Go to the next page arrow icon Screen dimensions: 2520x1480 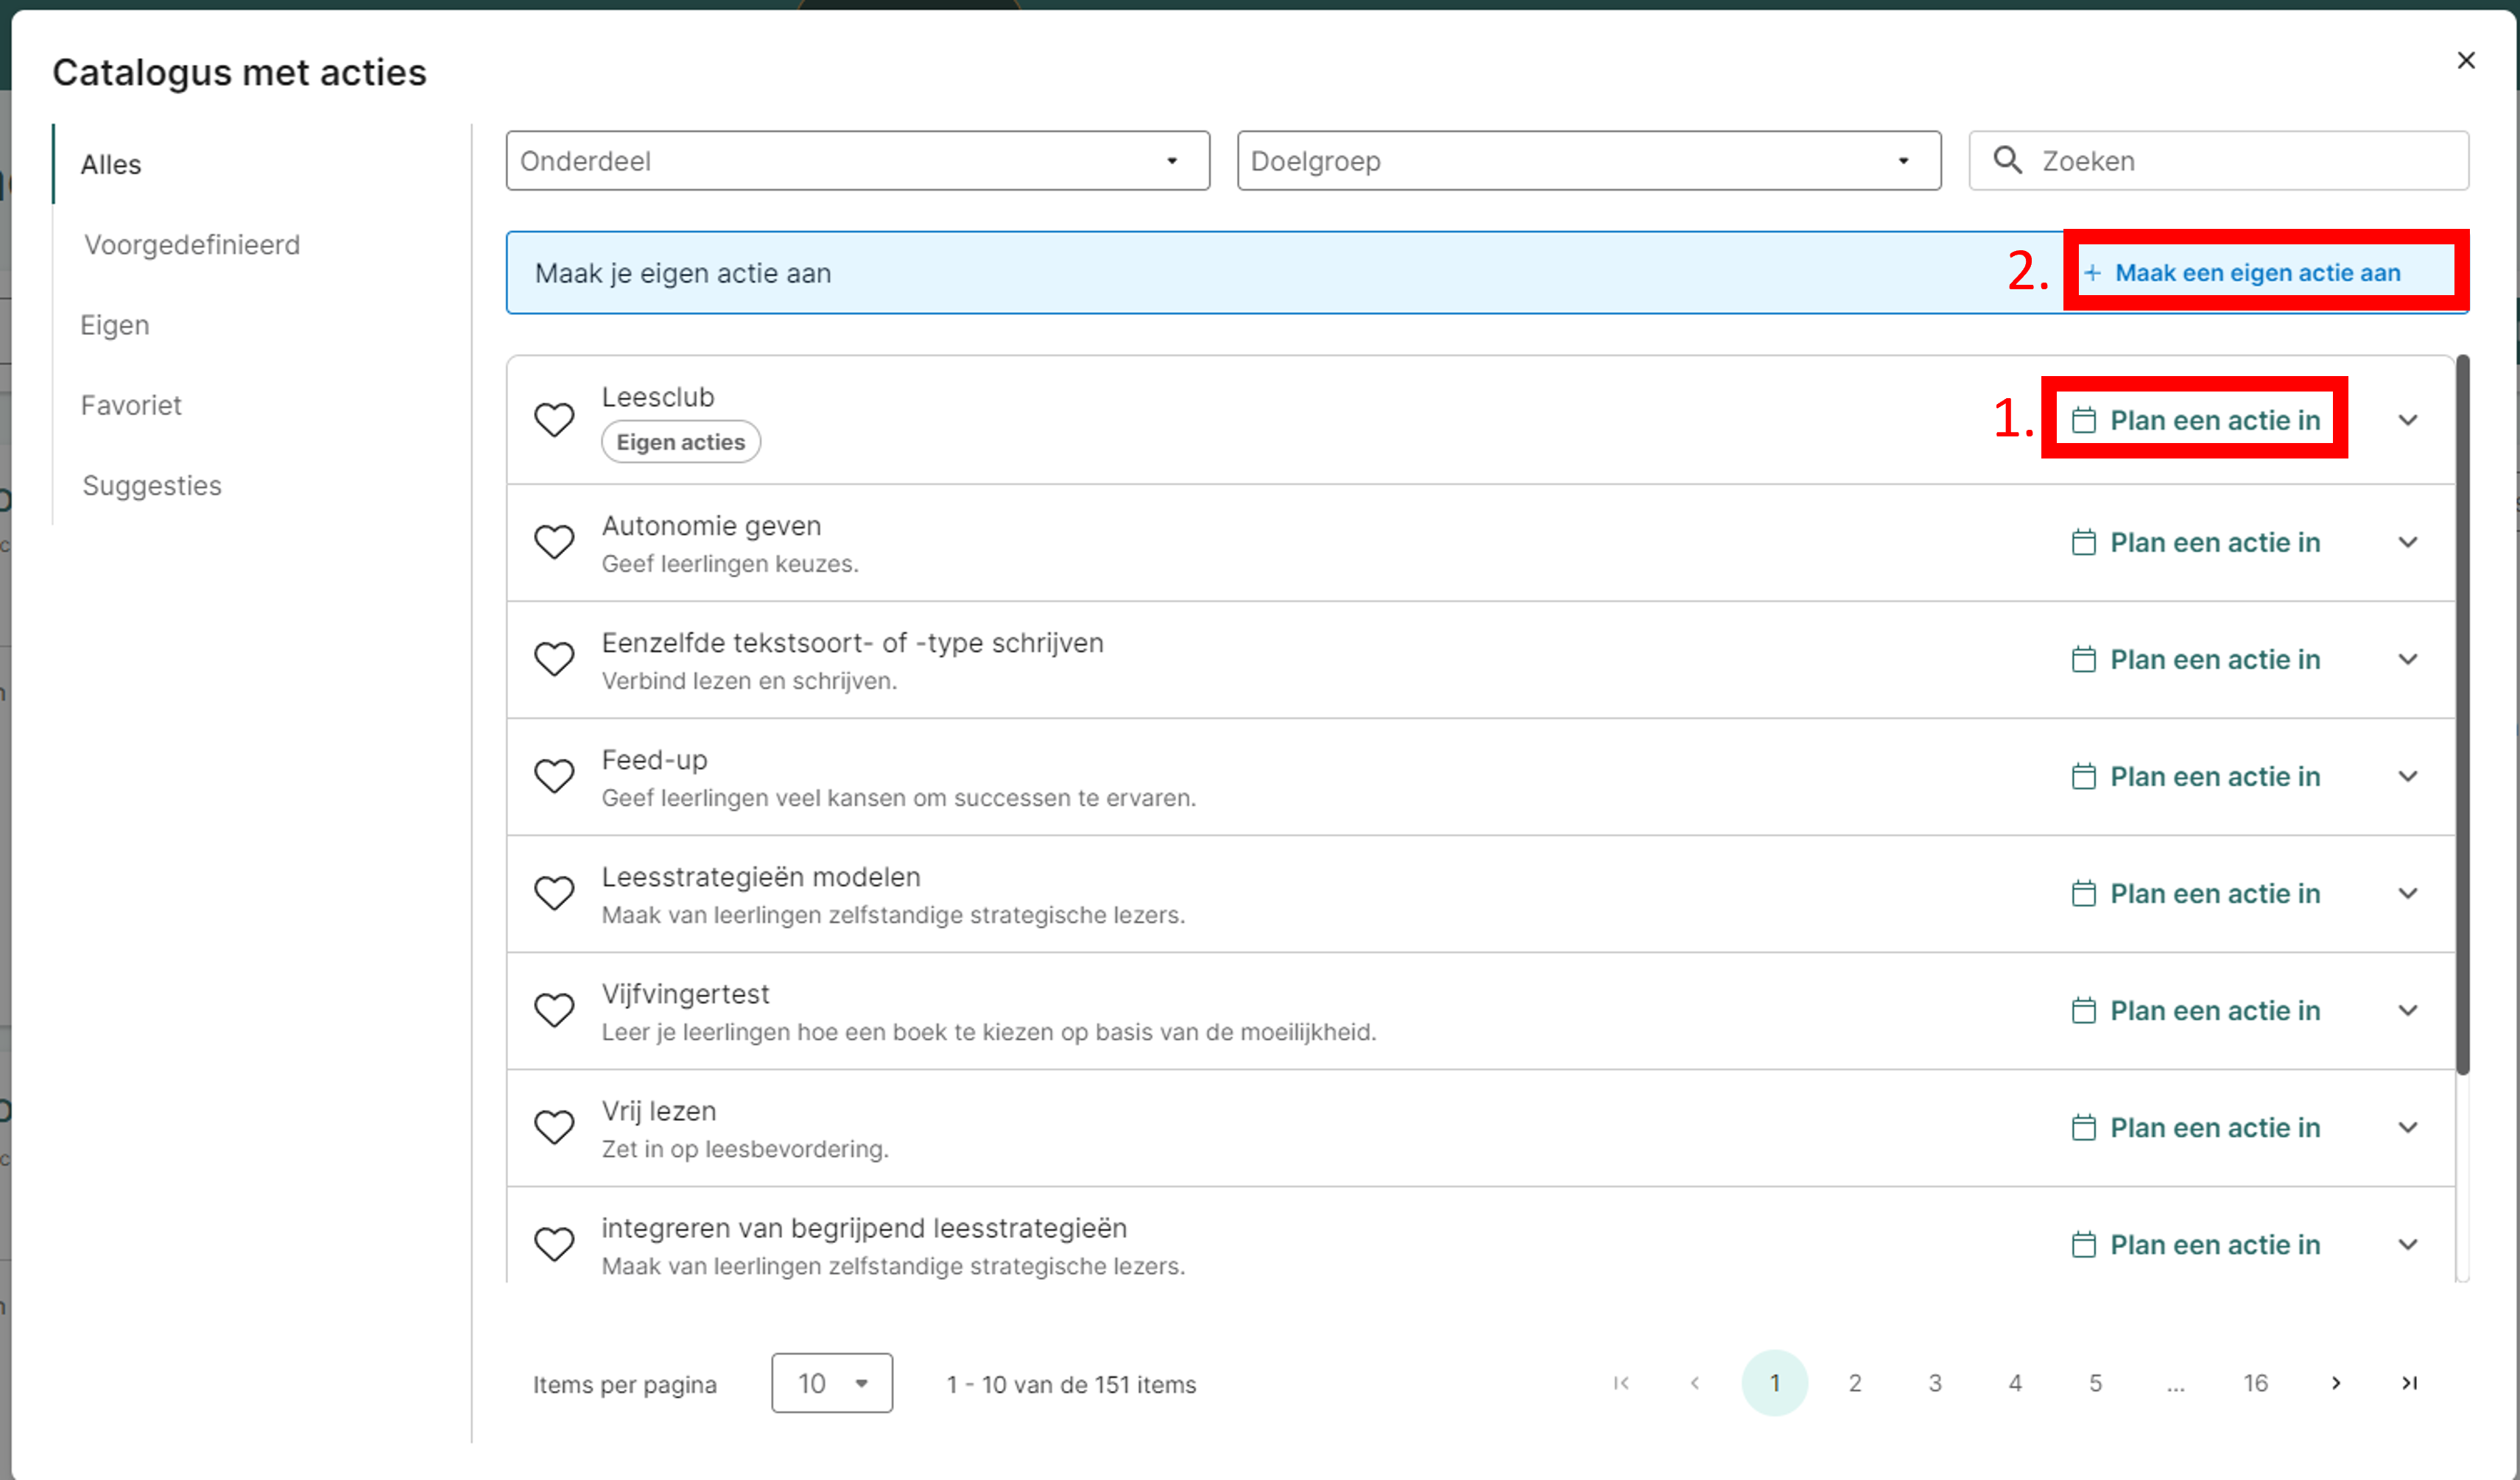coord(2335,1383)
